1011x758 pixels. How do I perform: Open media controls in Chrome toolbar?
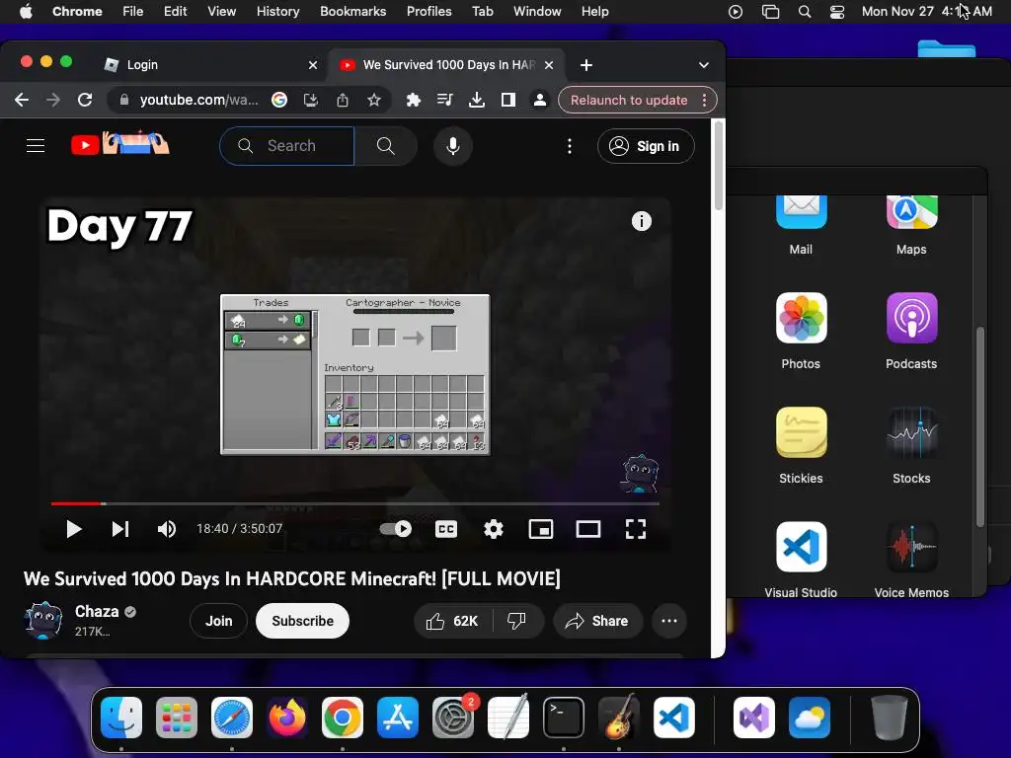(x=445, y=100)
